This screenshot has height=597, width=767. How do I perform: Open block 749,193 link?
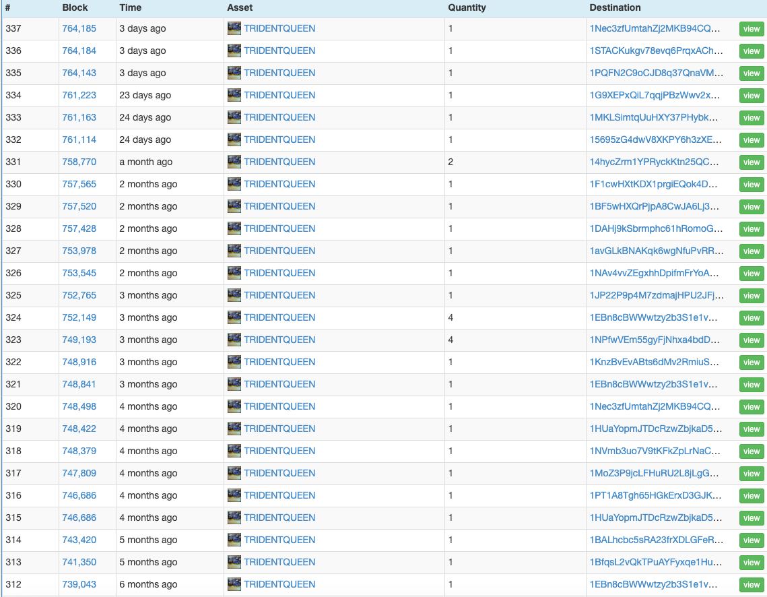tap(79, 340)
